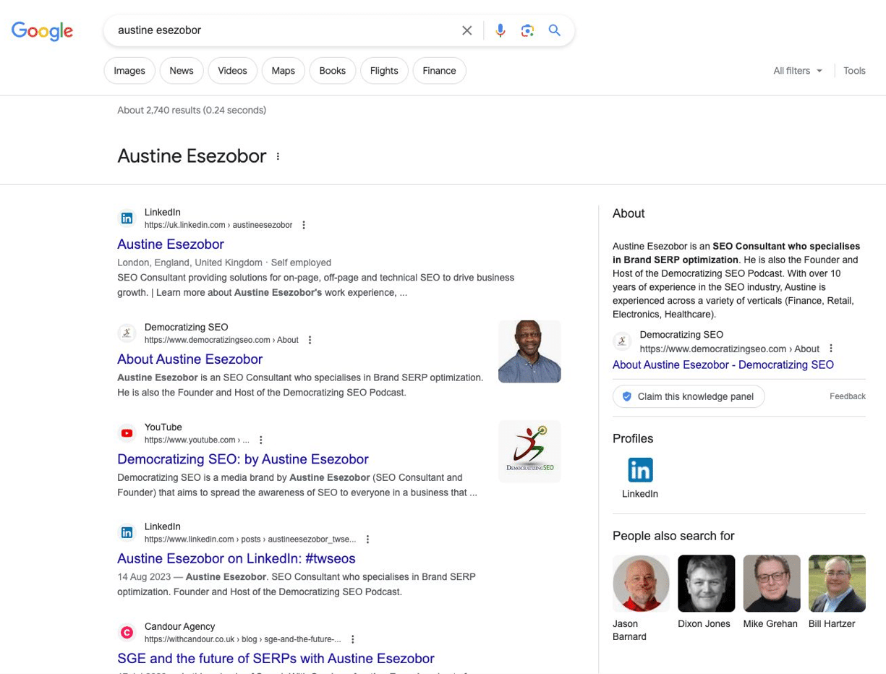Click the blue magnifier search icon
Image resolution: width=886 pixels, height=674 pixels.
click(554, 30)
